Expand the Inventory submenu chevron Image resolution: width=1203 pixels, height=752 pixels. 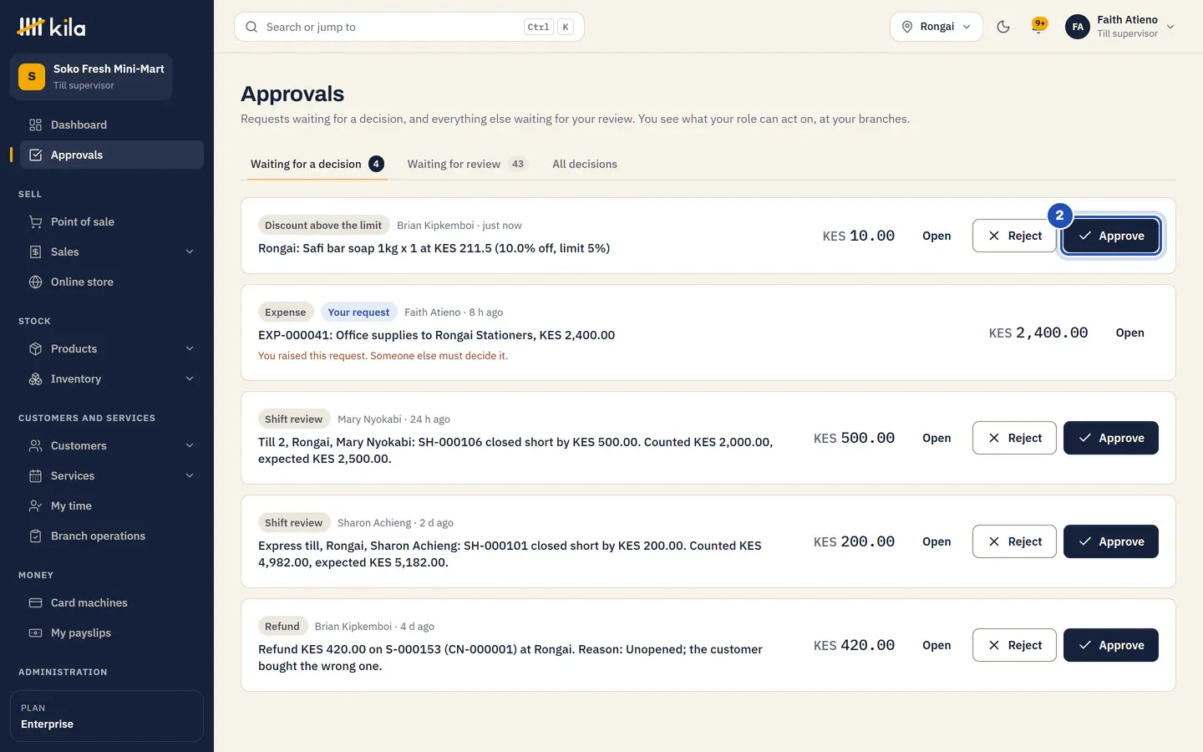click(190, 379)
